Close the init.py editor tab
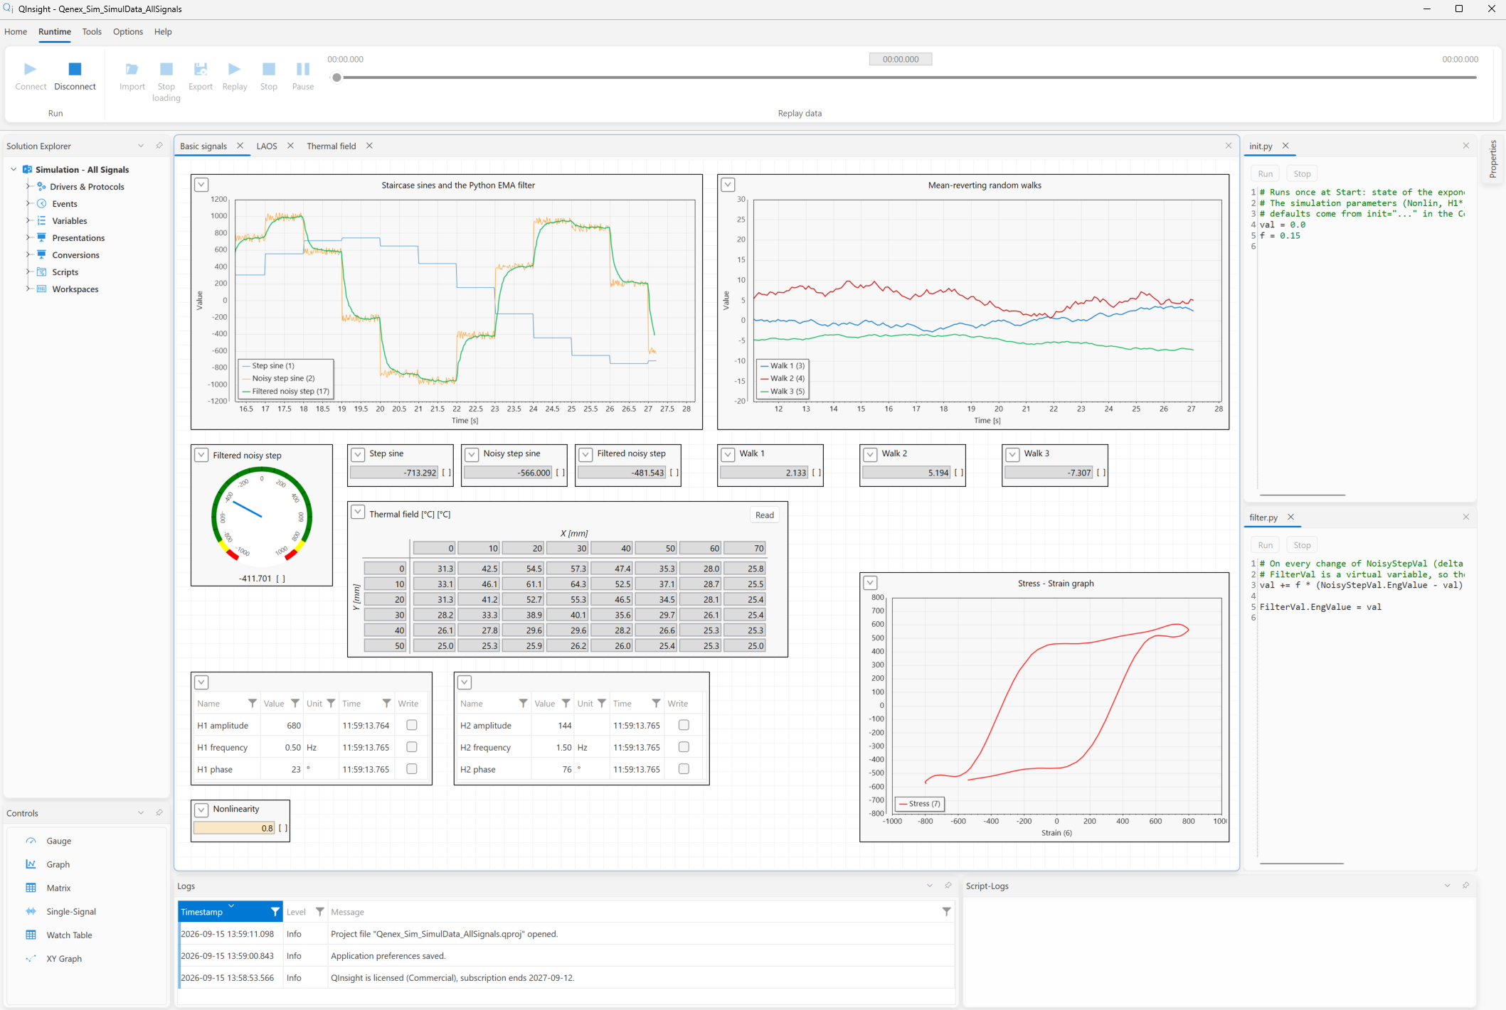Screen dimensions: 1506x1010 pyautogui.click(x=1285, y=146)
